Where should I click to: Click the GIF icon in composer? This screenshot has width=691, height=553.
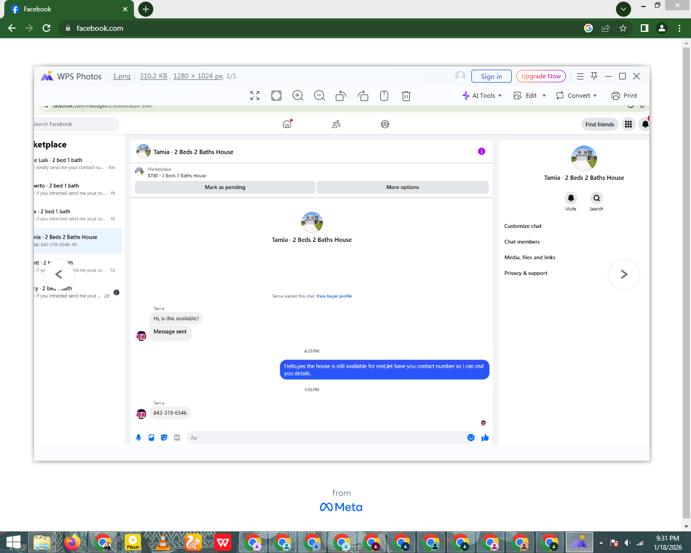(x=177, y=437)
